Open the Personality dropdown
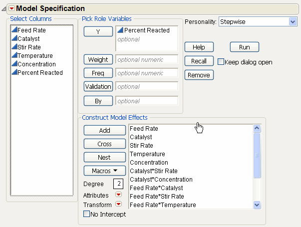Image resolution: width=301 pixels, height=227 pixels. point(293,22)
